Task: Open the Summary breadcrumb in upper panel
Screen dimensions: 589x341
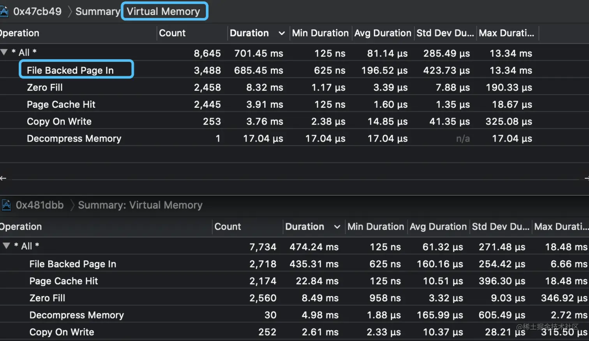Action: [x=98, y=12]
